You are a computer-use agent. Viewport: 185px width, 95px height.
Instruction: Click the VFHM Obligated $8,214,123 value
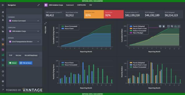(171, 15)
